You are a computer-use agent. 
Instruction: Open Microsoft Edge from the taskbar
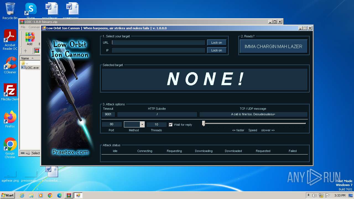[x=59, y=195]
